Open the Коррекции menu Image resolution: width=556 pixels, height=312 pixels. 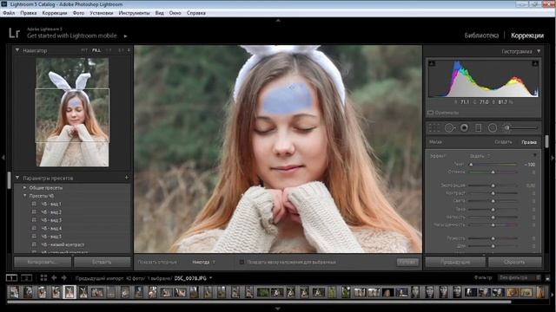[55, 13]
